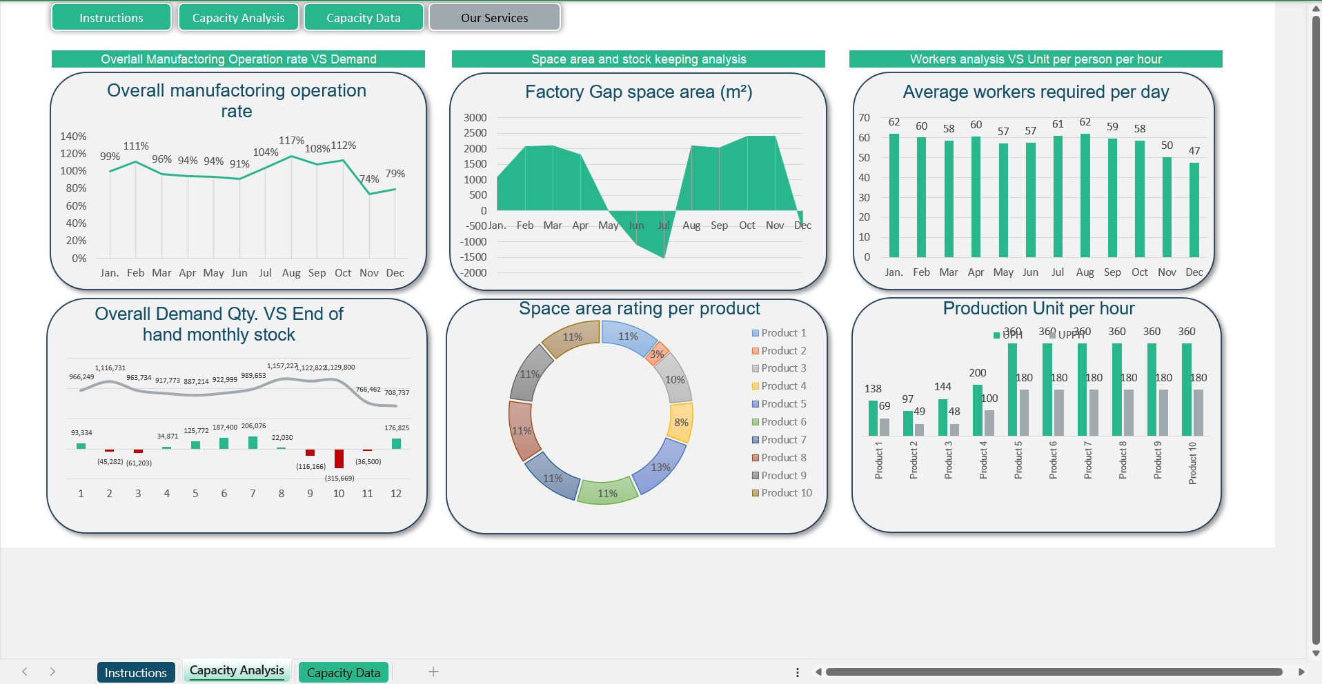Click the three-dot sheet bar options handle
Image resolution: width=1322 pixels, height=684 pixels.
tap(798, 672)
